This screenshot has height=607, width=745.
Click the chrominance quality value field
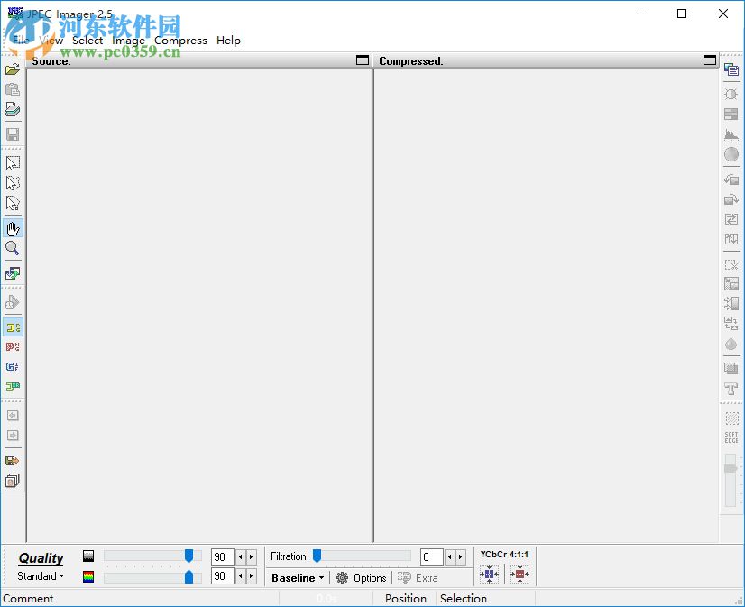pyautogui.click(x=223, y=576)
